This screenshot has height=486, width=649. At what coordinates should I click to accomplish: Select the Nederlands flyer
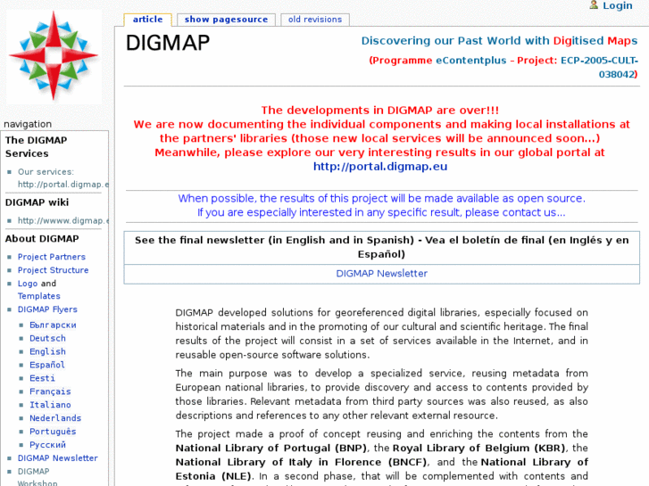tap(55, 418)
